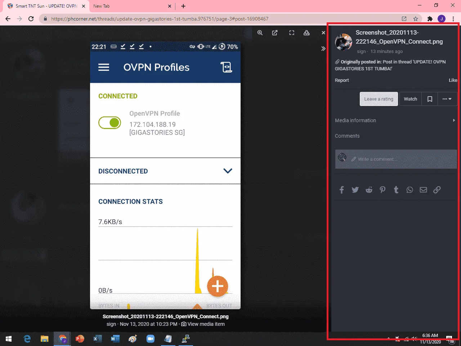Open the sign user avatar
The image size is (461, 346).
(344, 42)
